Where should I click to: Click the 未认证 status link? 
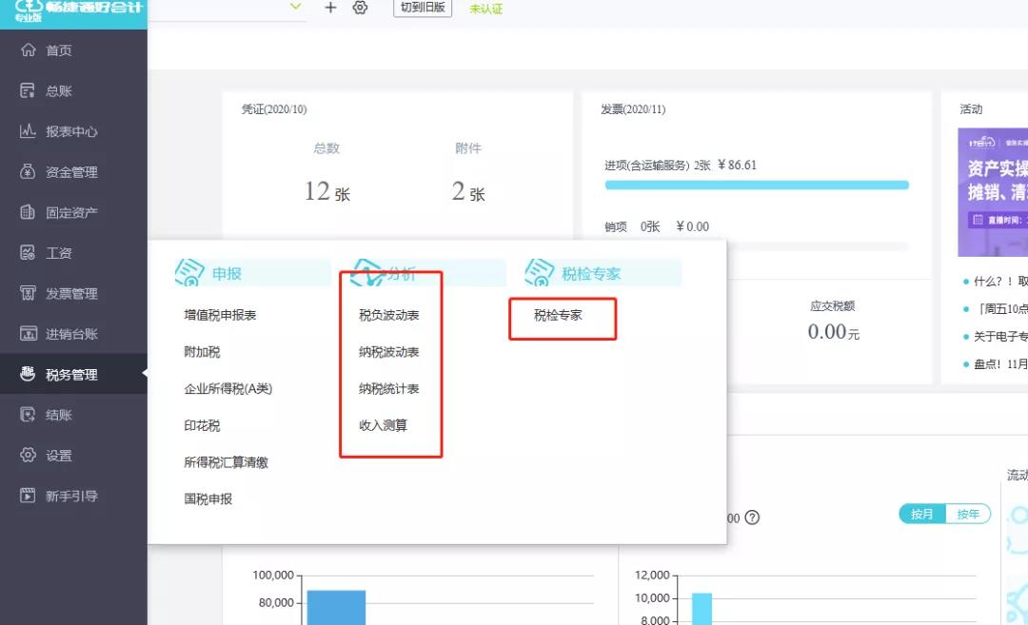[x=485, y=9]
